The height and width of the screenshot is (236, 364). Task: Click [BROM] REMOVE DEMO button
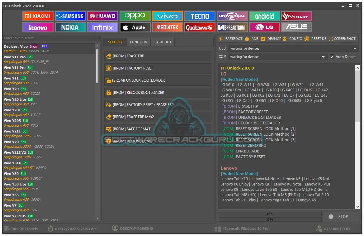(x=158, y=141)
